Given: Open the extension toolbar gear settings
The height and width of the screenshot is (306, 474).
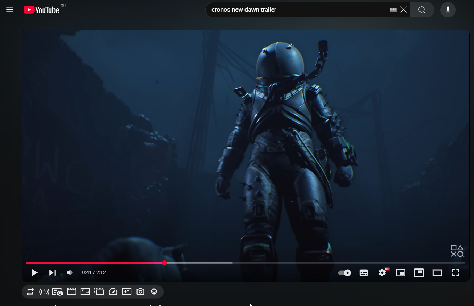Looking at the screenshot, I should pos(154,292).
